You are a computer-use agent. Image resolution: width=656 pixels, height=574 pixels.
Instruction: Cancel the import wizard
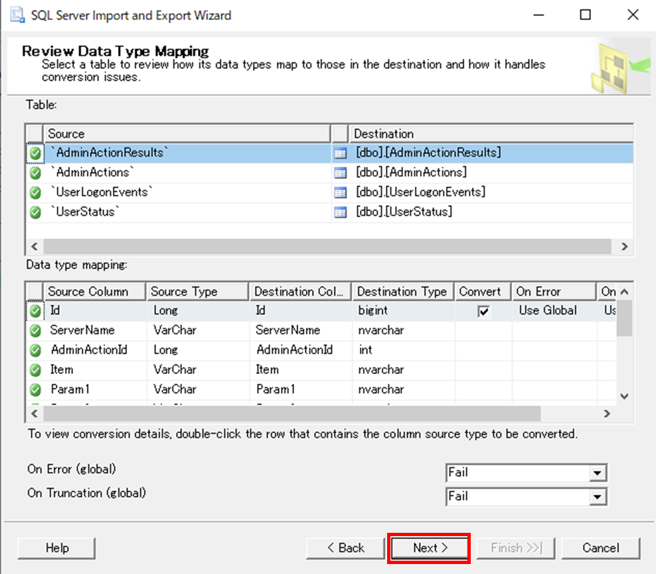point(601,548)
